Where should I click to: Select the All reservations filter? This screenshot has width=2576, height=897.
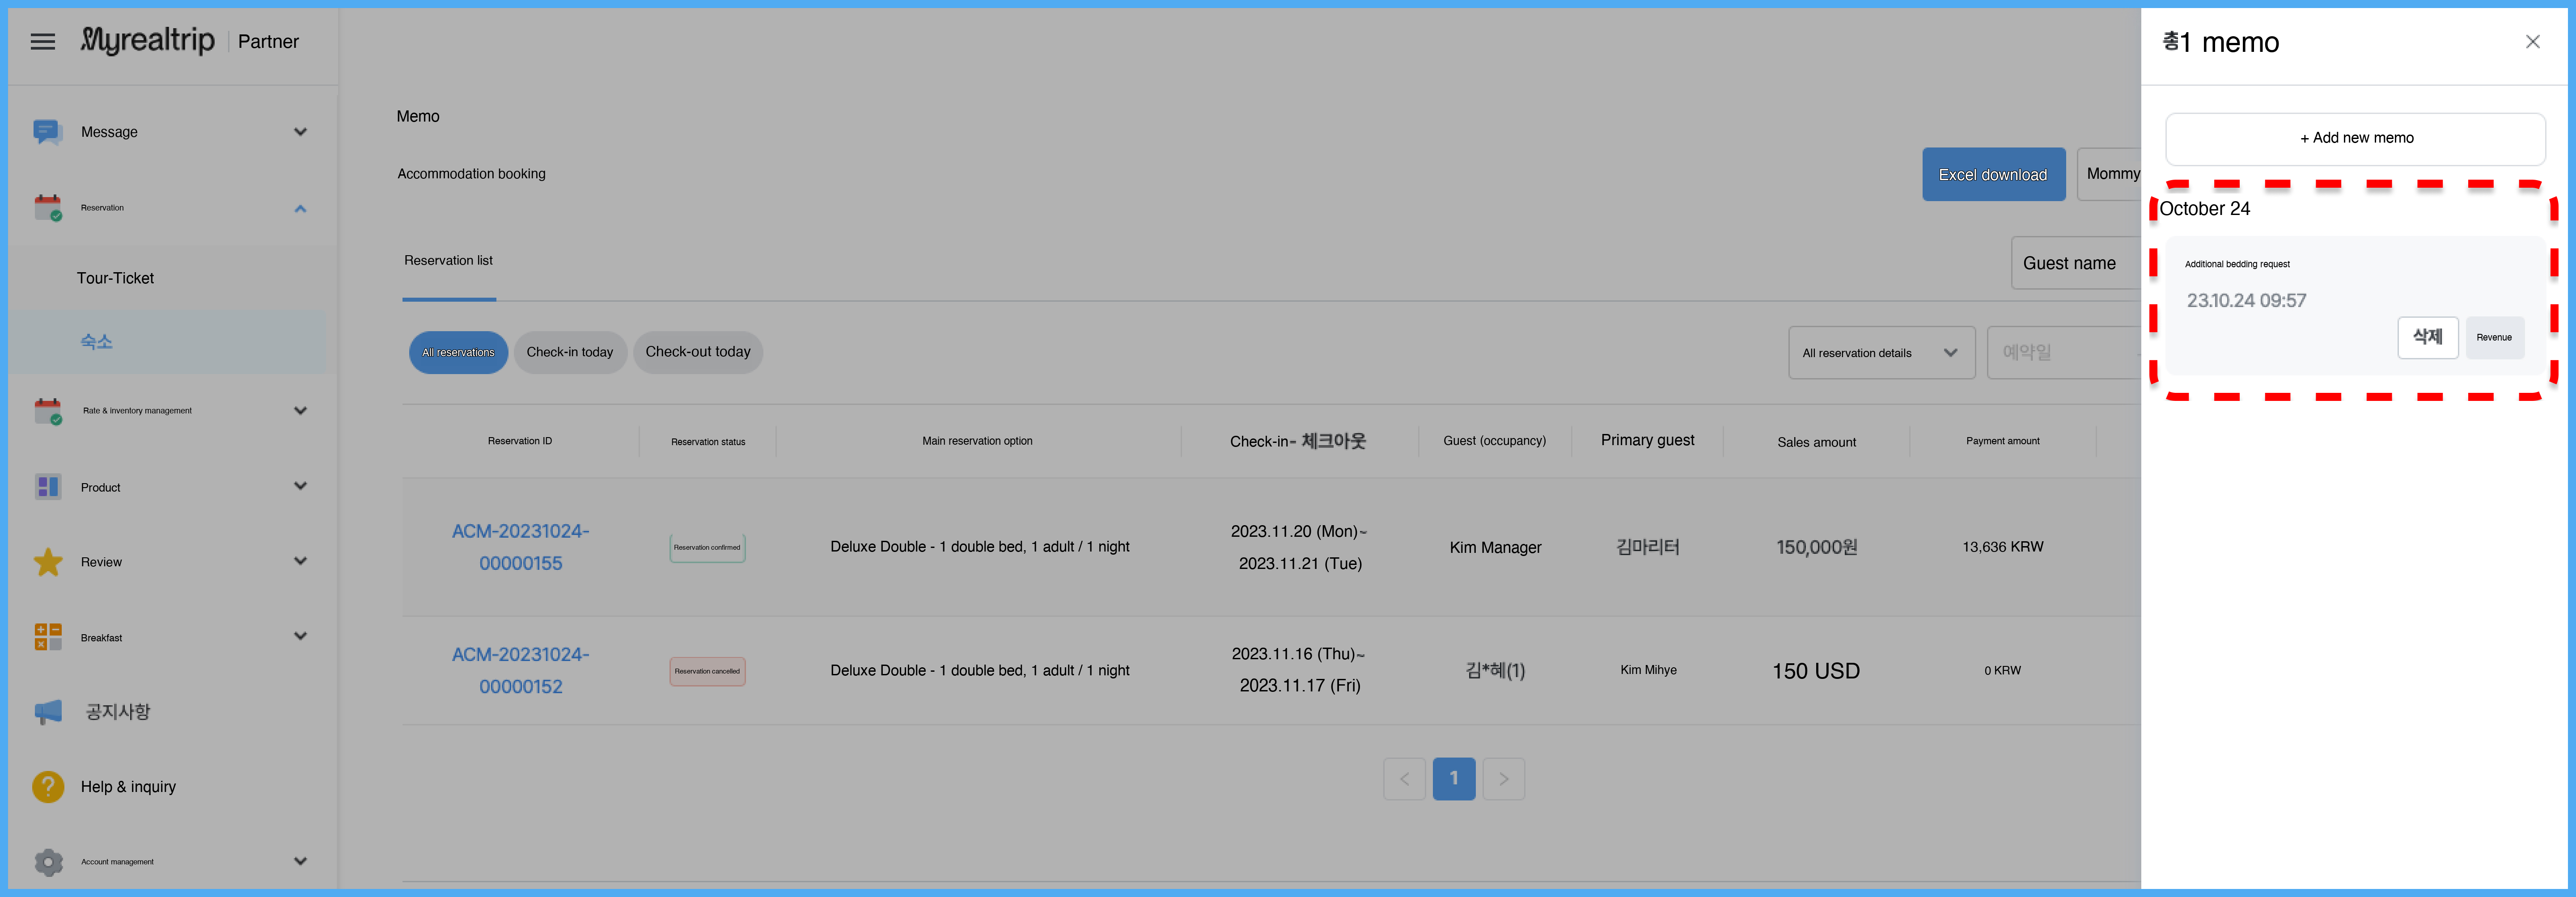click(458, 353)
